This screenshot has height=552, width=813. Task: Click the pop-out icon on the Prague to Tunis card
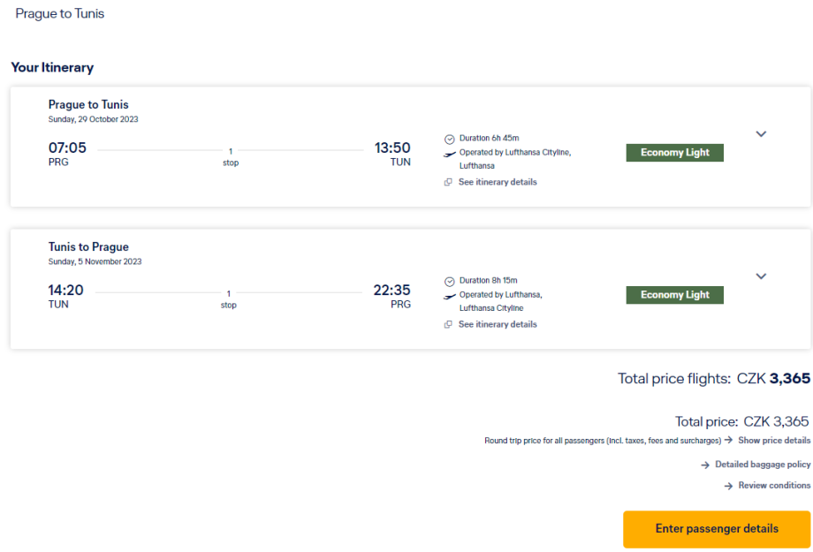448,183
